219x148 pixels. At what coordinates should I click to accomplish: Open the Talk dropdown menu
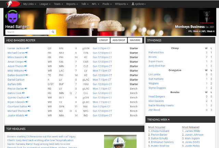pos(85,4)
